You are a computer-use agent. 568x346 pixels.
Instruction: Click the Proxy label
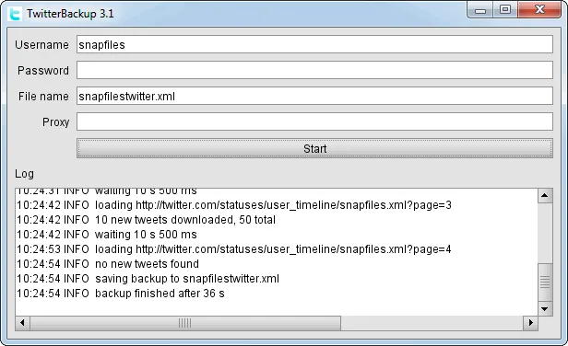(55, 122)
